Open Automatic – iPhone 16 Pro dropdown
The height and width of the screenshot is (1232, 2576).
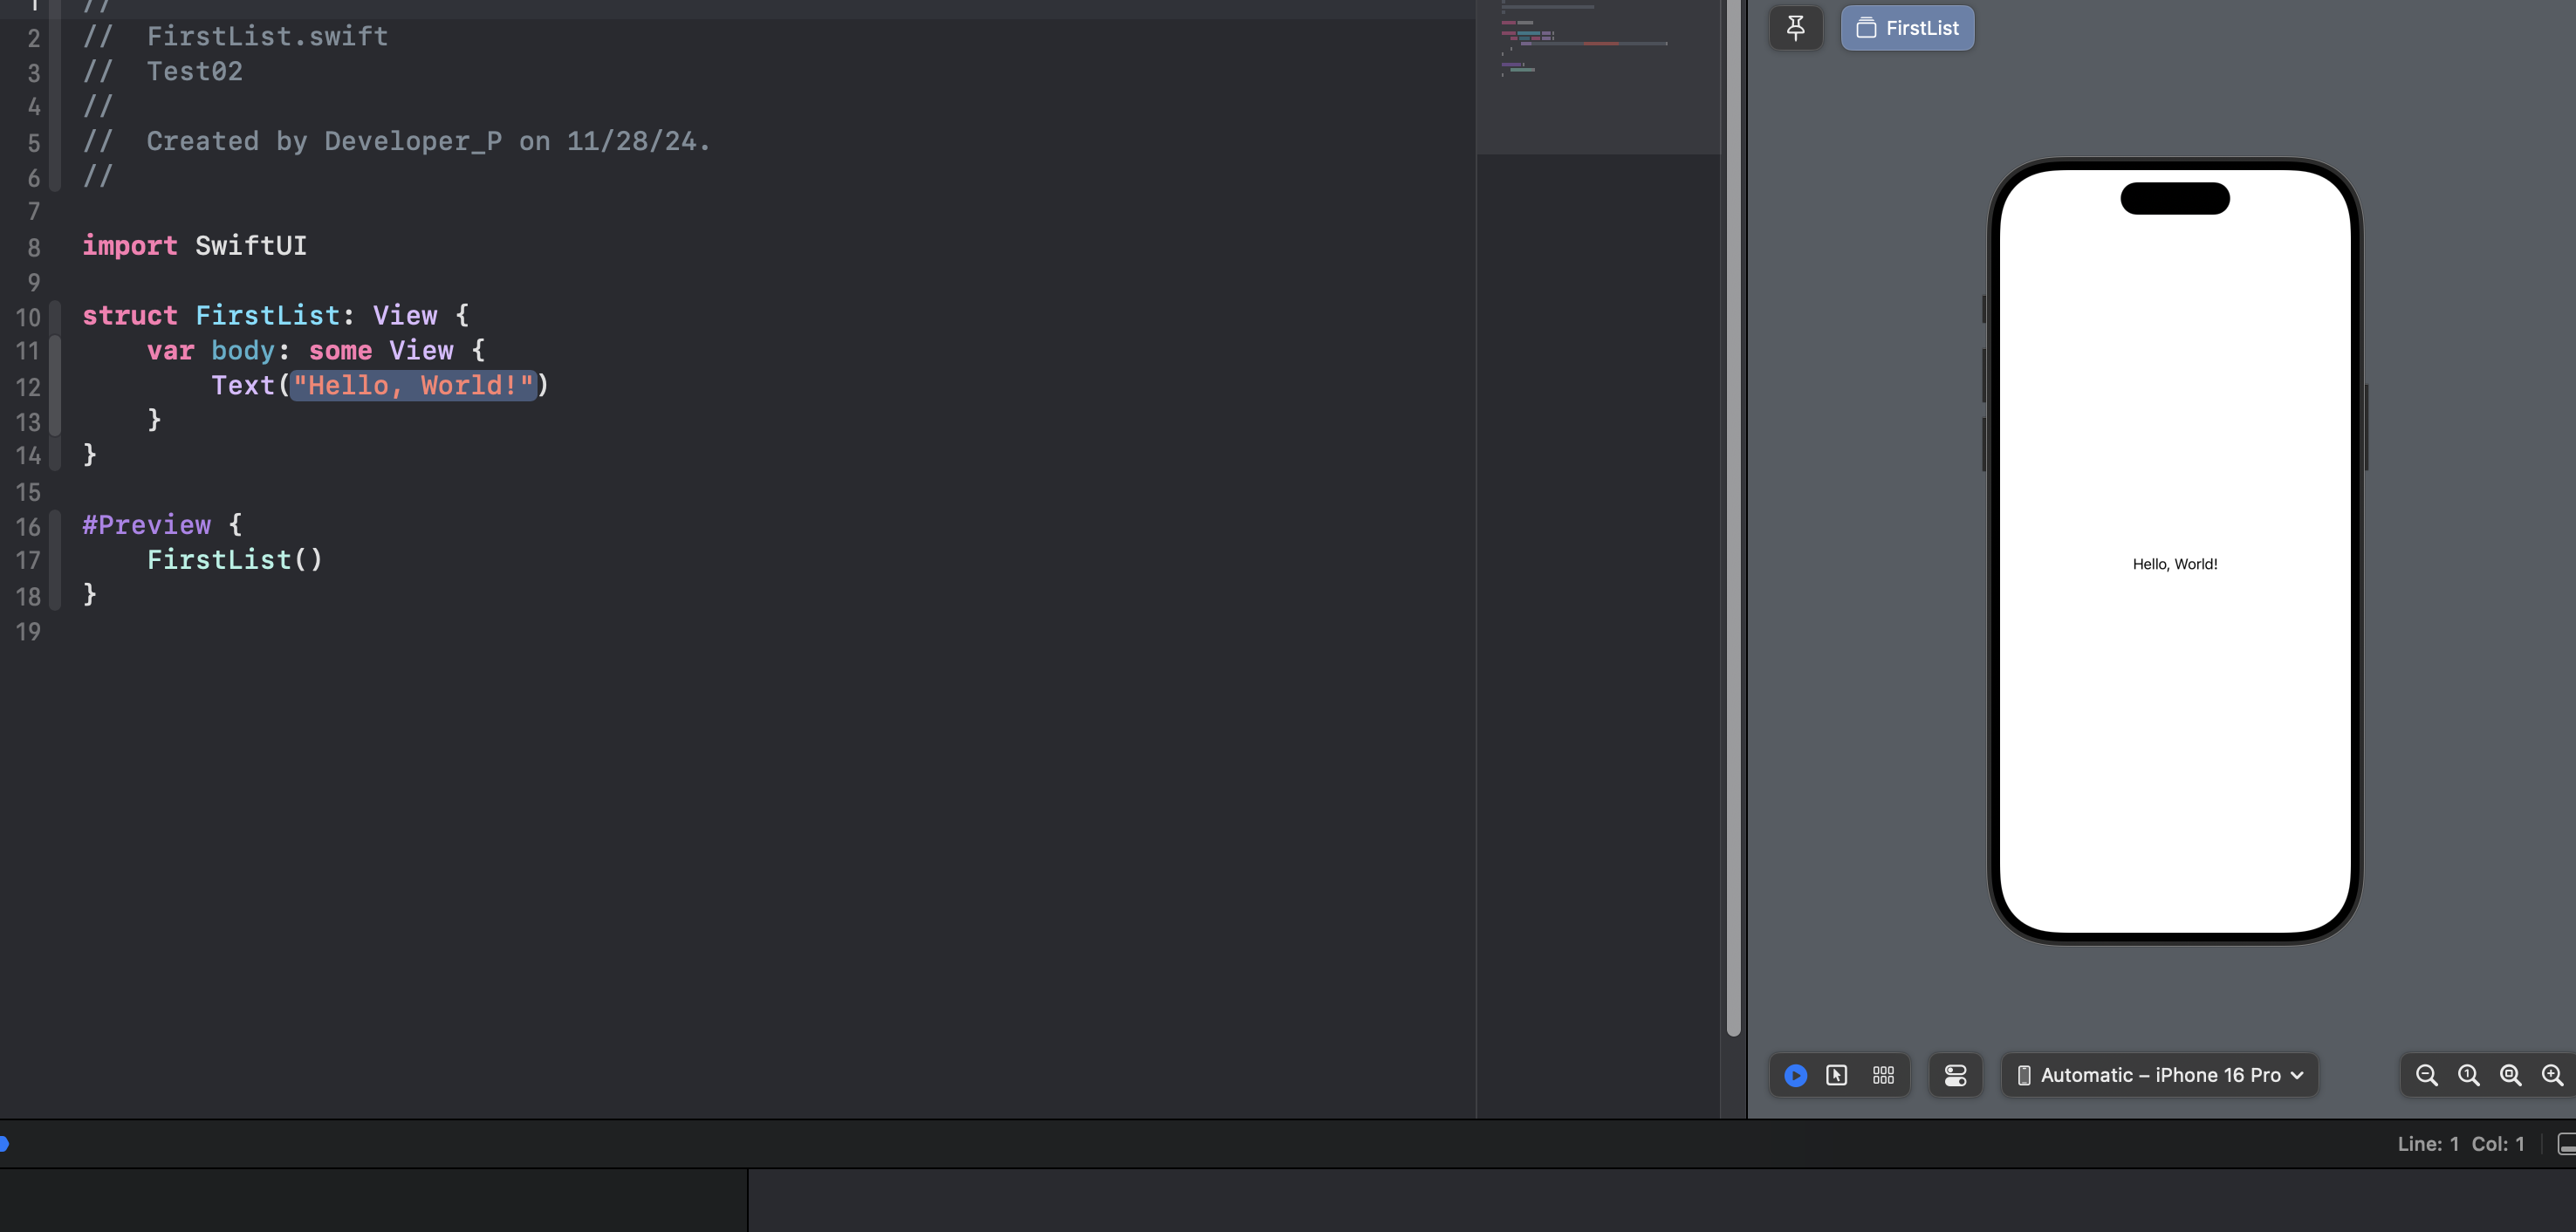coord(2159,1075)
